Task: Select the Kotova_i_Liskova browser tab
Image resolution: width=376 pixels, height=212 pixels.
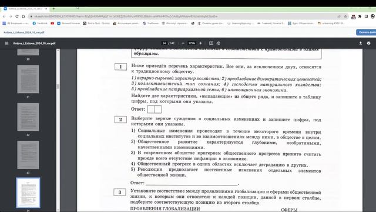Action: click(25, 9)
